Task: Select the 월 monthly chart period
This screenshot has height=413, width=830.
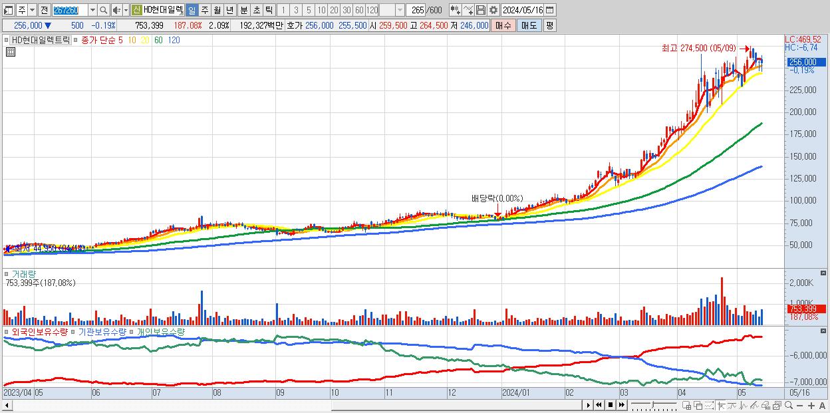Action: [217, 10]
